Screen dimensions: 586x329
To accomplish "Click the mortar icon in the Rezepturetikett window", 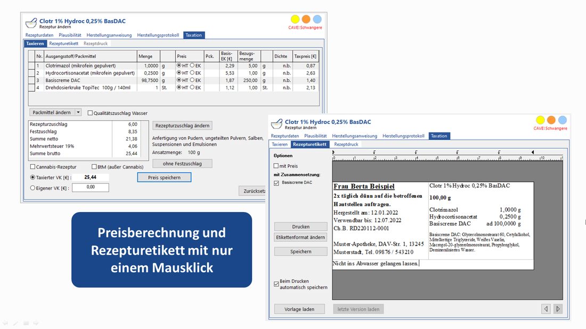I will tap(276, 123).
